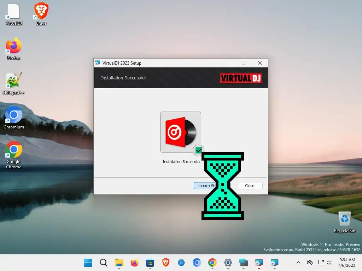Click the red VIRTUAL DJ logo in the header

pyautogui.click(x=241, y=78)
